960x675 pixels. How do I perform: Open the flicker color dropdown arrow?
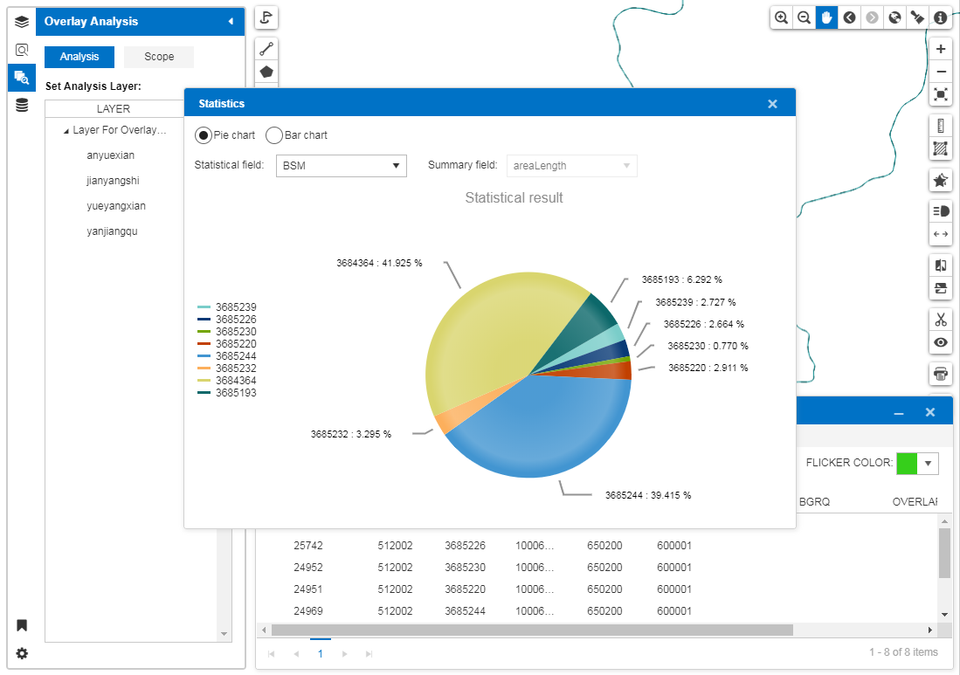click(x=929, y=464)
